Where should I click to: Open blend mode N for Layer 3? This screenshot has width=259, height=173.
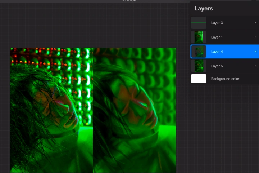point(255,23)
